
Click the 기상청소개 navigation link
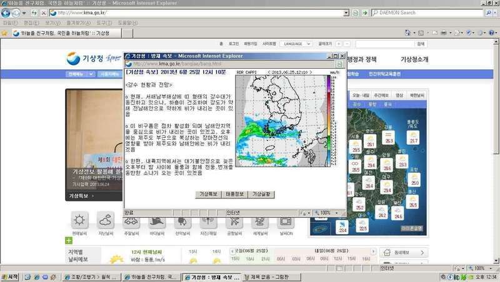click(414, 59)
